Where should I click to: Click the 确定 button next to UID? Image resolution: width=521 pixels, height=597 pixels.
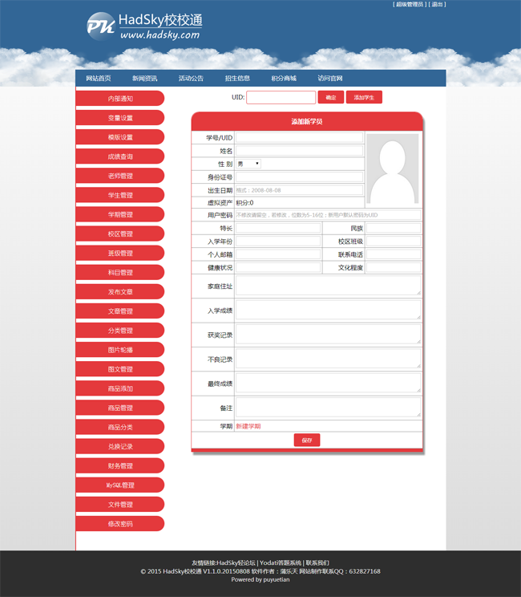click(x=331, y=97)
